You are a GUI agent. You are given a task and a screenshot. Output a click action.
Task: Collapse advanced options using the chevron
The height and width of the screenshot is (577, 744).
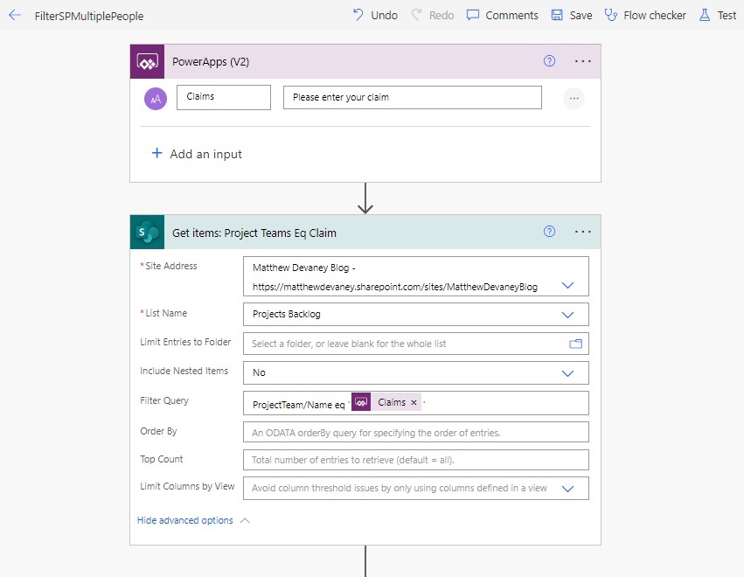[245, 520]
